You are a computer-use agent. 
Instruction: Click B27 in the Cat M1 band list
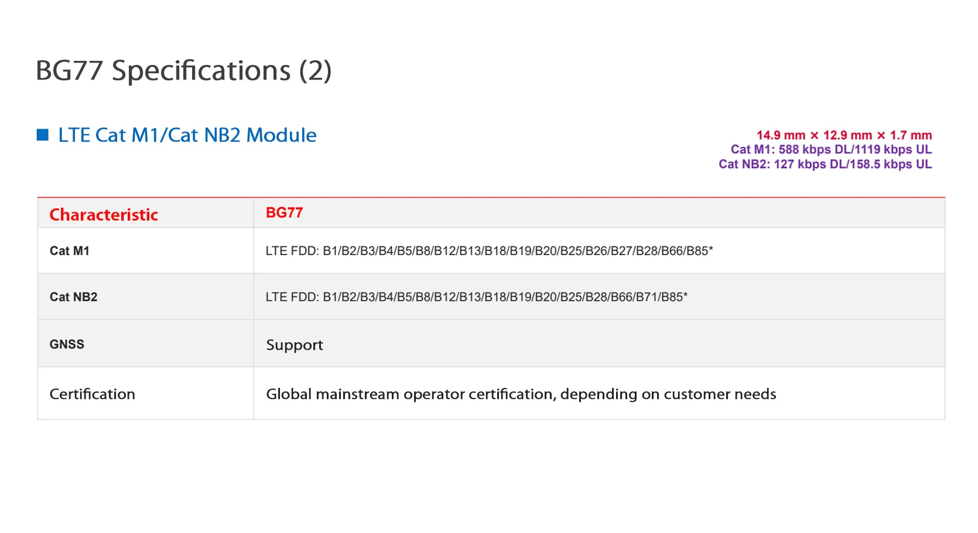[621, 251]
